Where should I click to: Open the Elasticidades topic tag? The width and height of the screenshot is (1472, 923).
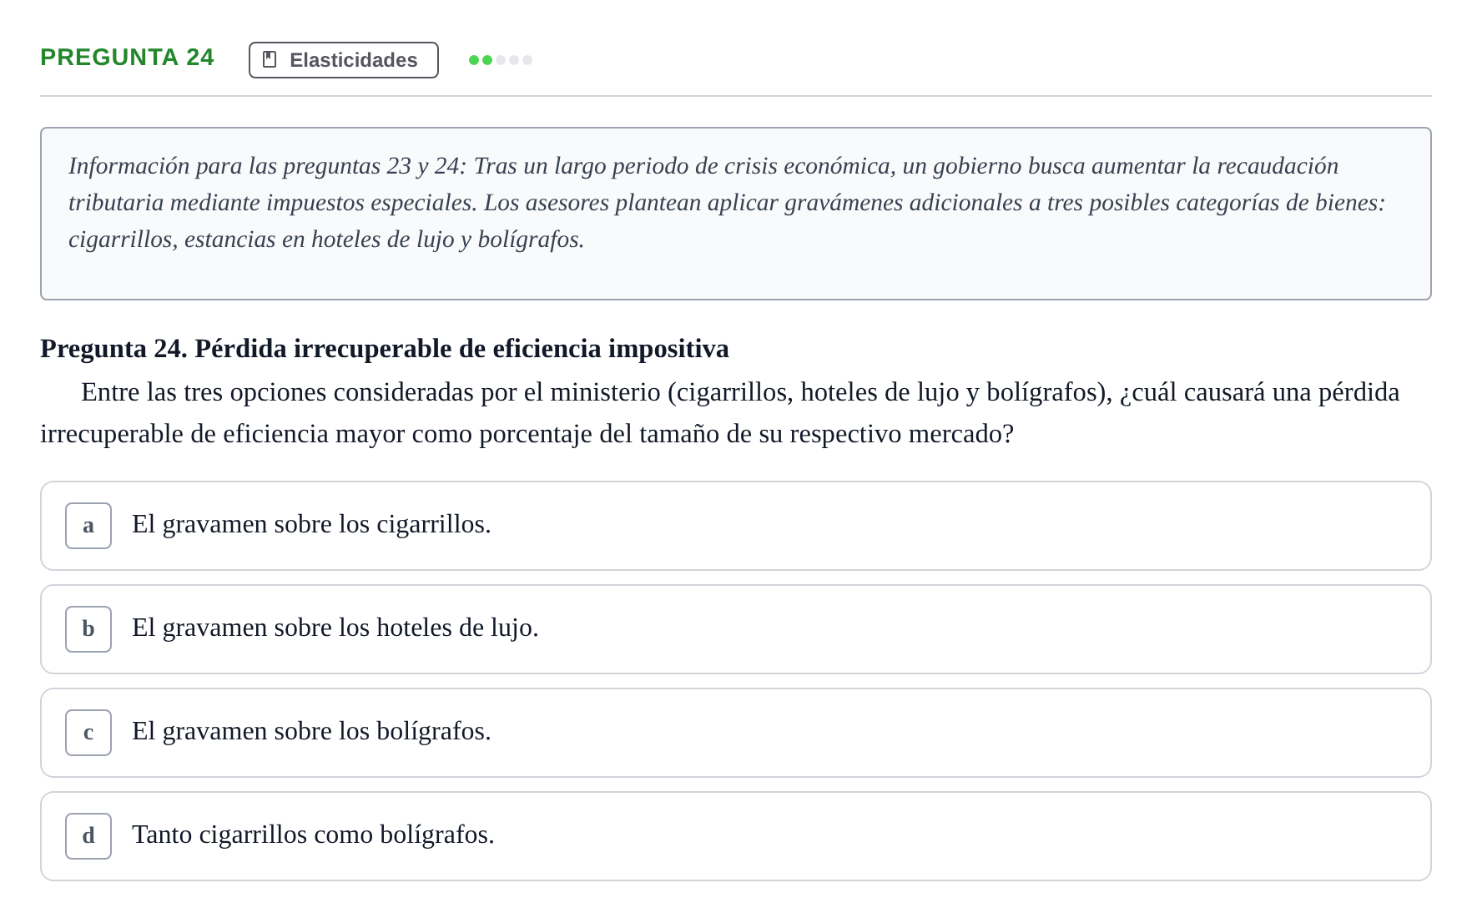click(344, 60)
